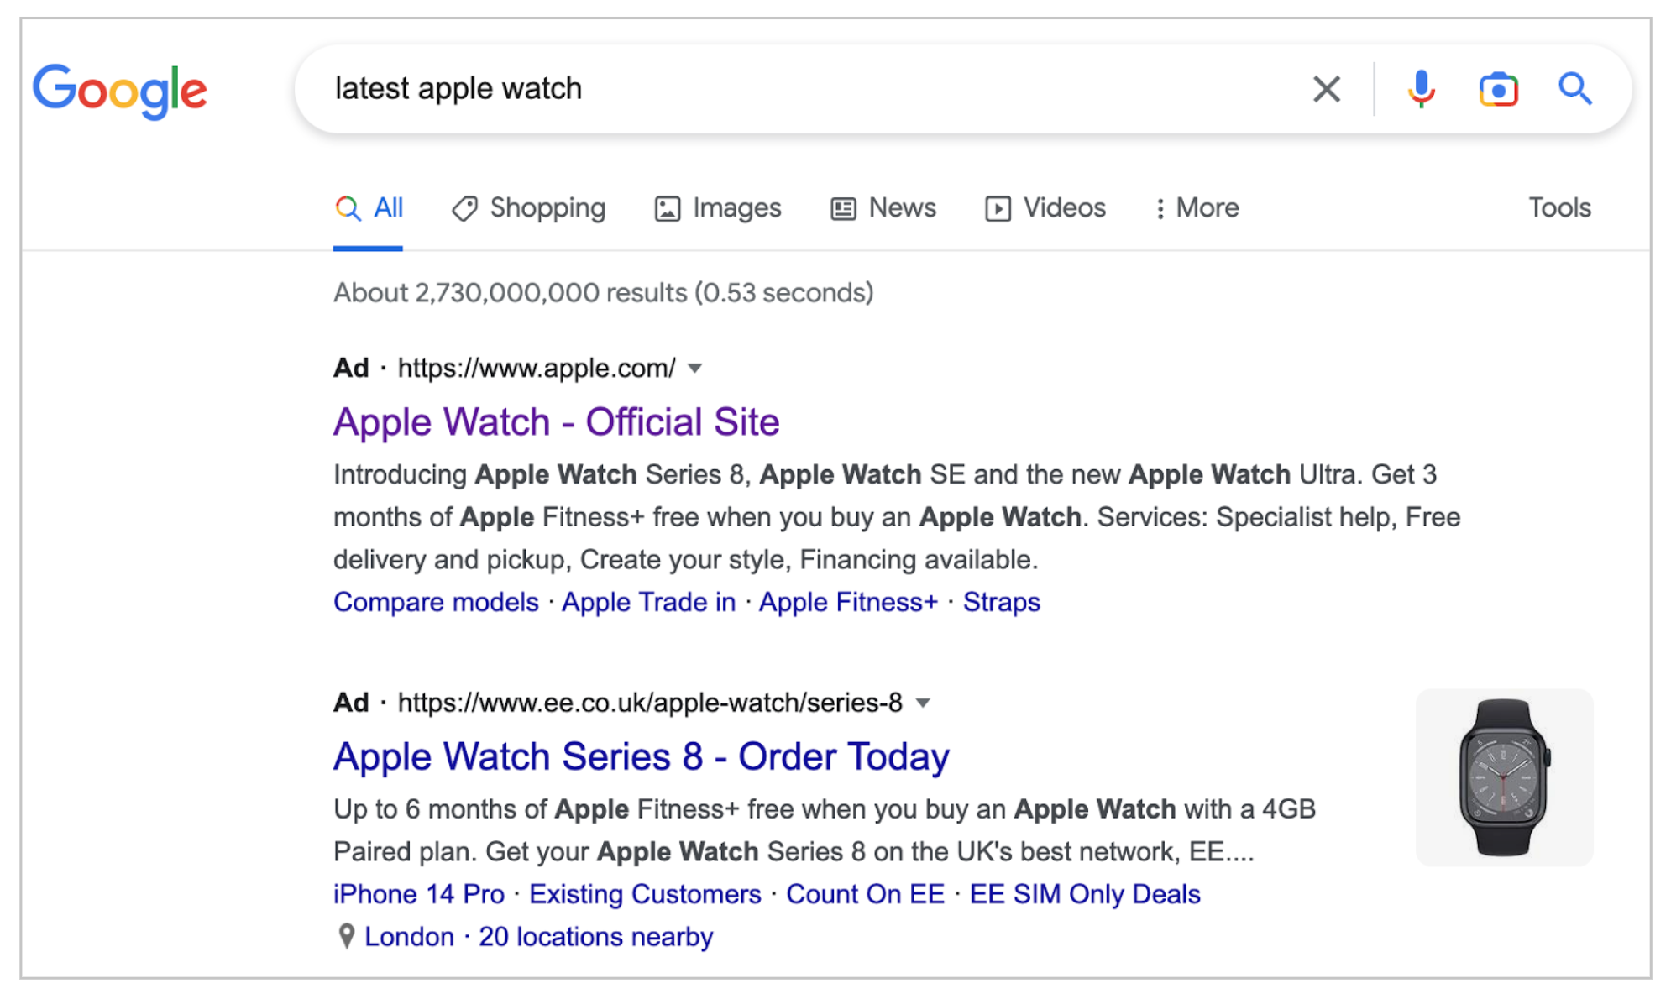The width and height of the screenshot is (1671, 999).
Task: Open the Tools filter options
Action: pos(1559,207)
